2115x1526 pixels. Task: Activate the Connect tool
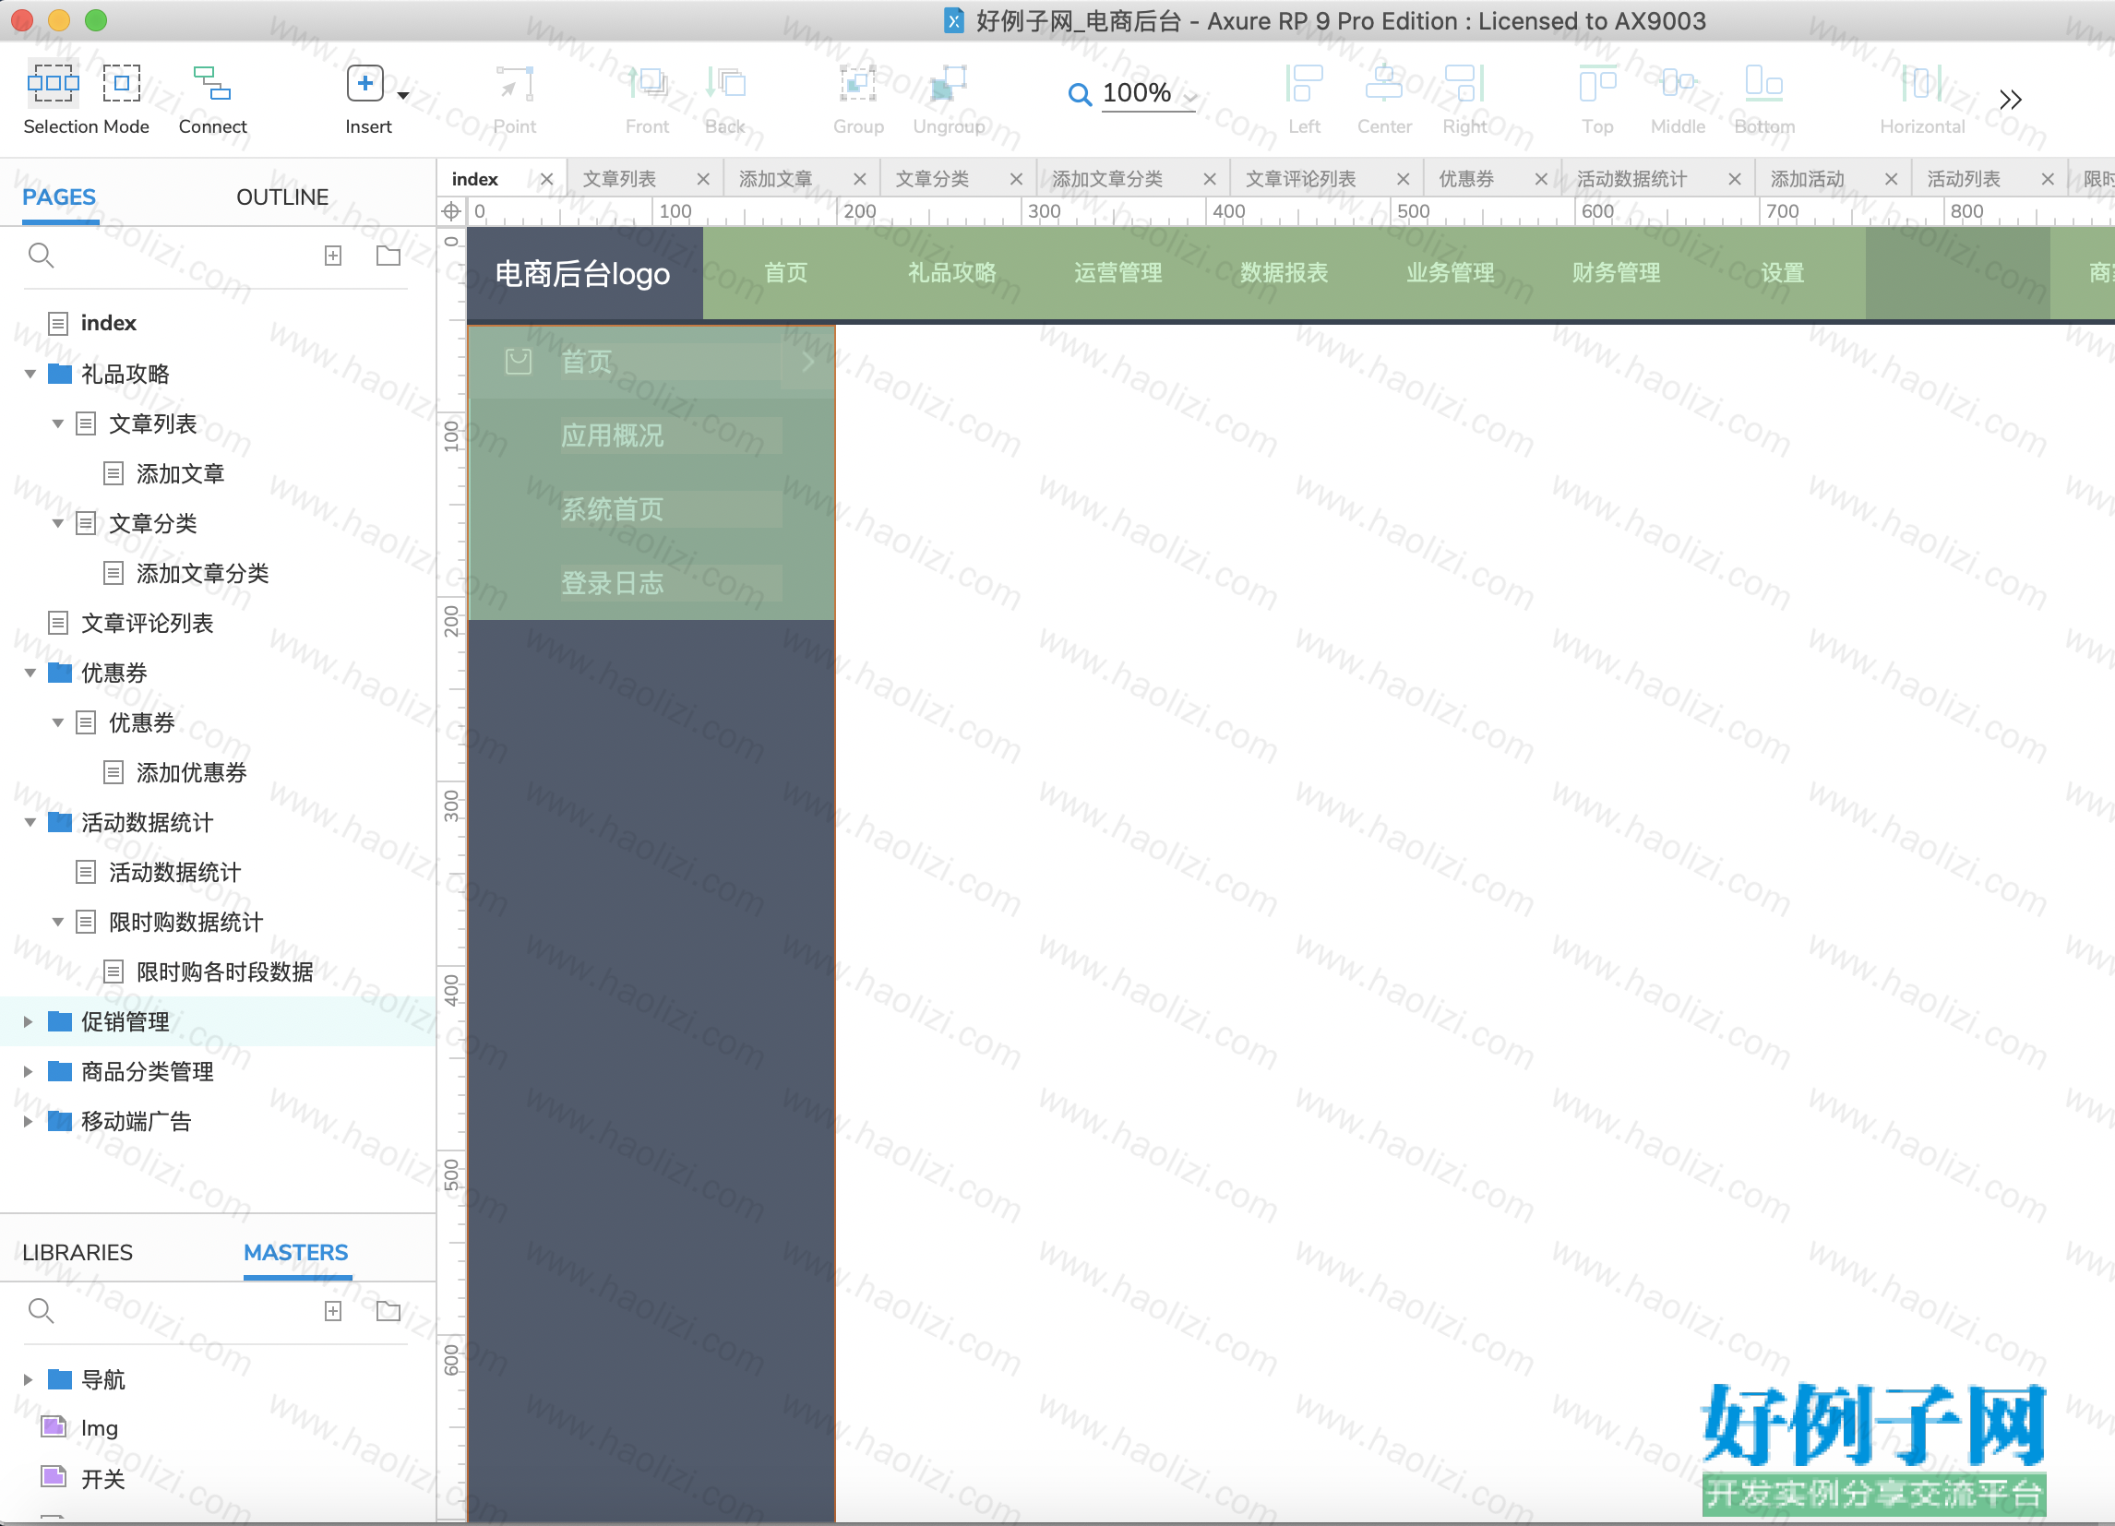[x=212, y=98]
